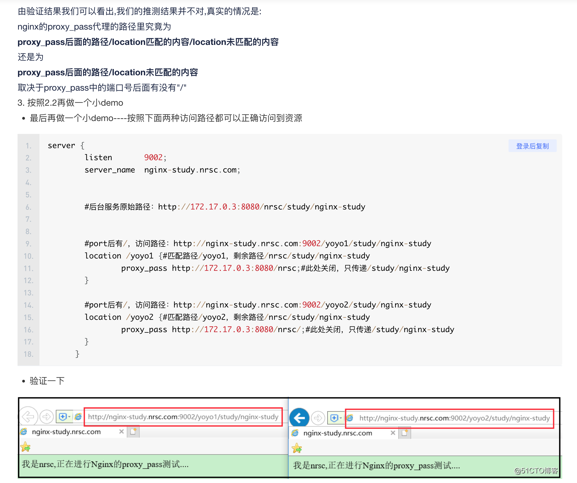577x483 pixels.
Task: Click the yoyo1 URL address bar
Action: 183,417
